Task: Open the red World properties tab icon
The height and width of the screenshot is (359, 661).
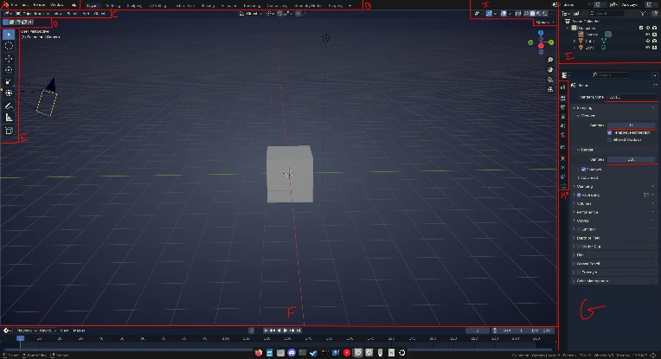Action: tap(563, 135)
